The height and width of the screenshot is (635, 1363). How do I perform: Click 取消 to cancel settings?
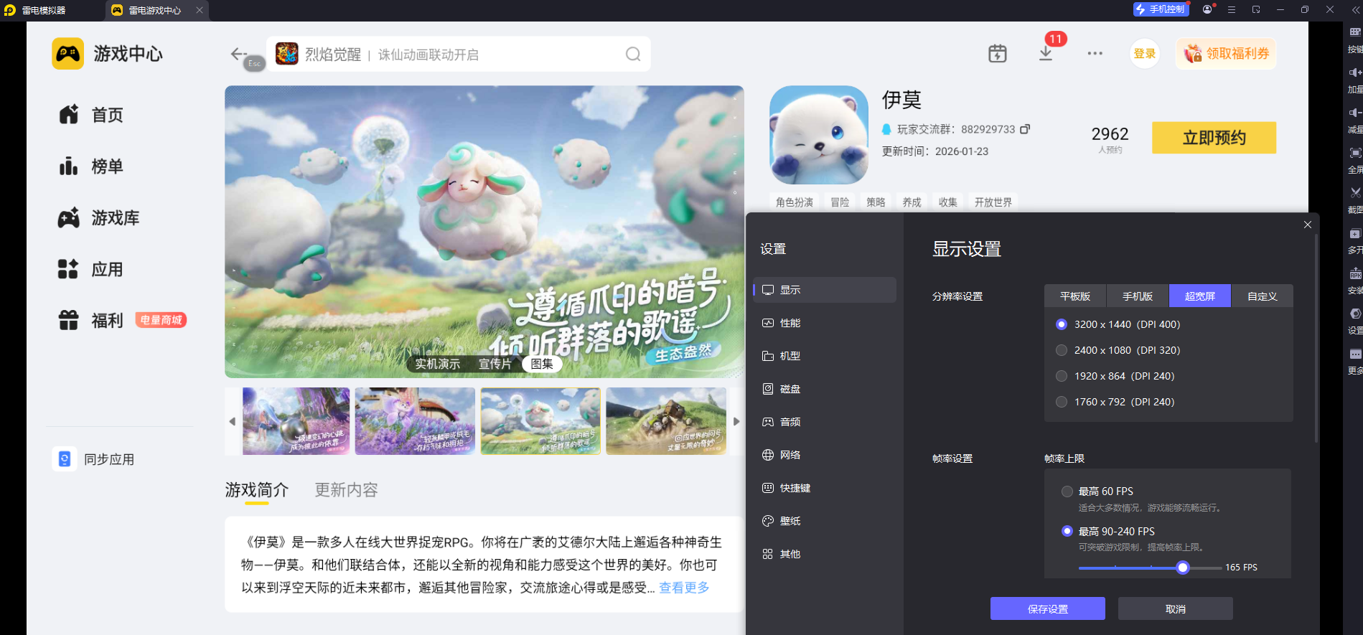point(1176,608)
